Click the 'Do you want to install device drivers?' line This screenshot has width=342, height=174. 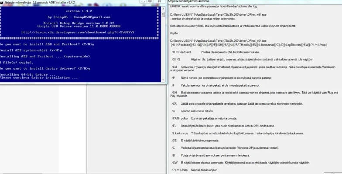pyautogui.click(x=45, y=68)
